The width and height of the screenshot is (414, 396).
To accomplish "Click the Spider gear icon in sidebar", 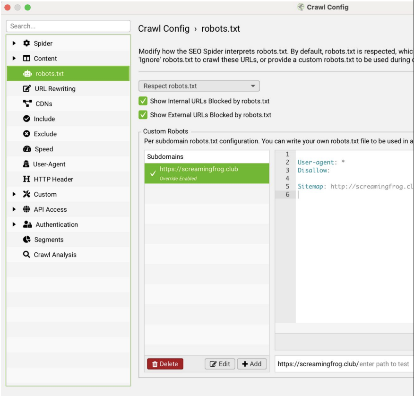I will 27,43.
